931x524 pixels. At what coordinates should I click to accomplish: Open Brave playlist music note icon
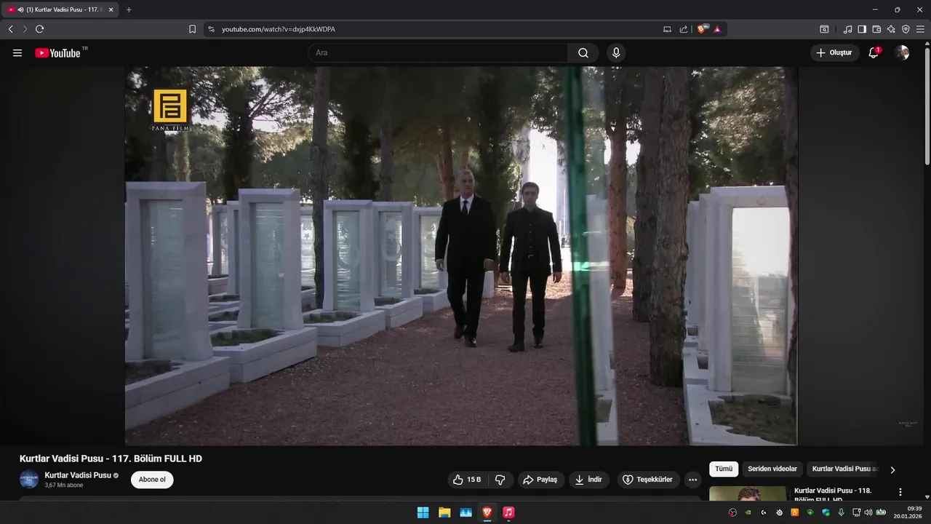[x=847, y=29]
